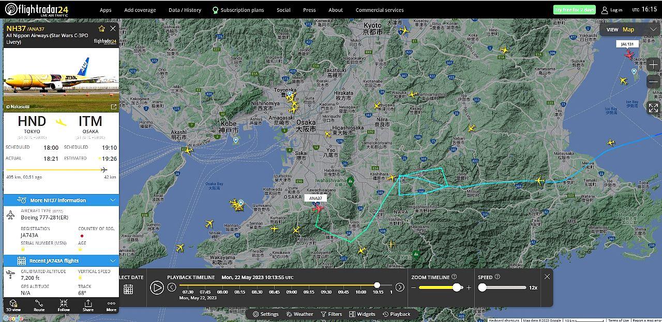Image resolution: width=662 pixels, height=322 pixels.
Task: Open the Data / History menu
Action: tap(185, 10)
